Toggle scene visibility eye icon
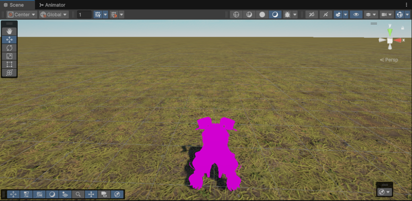 click(x=356, y=14)
